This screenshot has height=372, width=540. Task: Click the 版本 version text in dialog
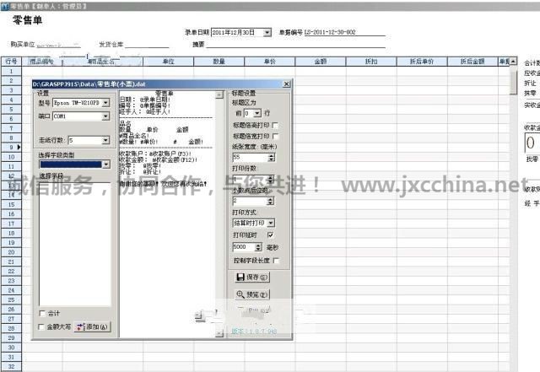[x=254, y=331]
